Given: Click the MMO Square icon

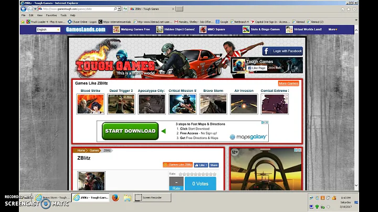Looking at the screenshot, I should point(203,29).
